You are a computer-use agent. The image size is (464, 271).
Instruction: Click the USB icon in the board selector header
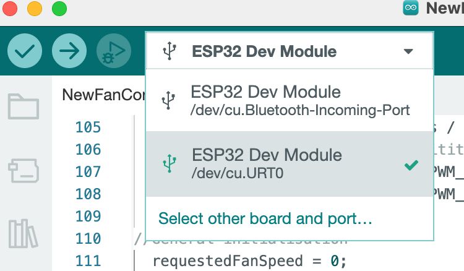coord(170,51)
